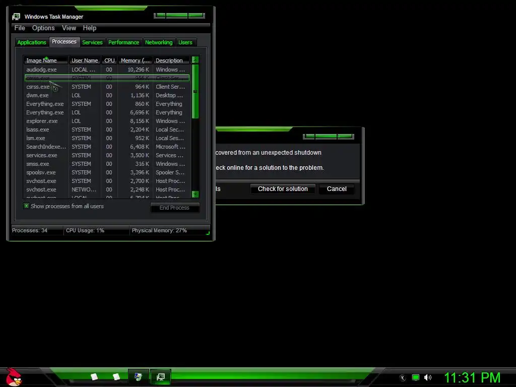Open the Networking tab

pyautogui.click(x=159, y=42)
